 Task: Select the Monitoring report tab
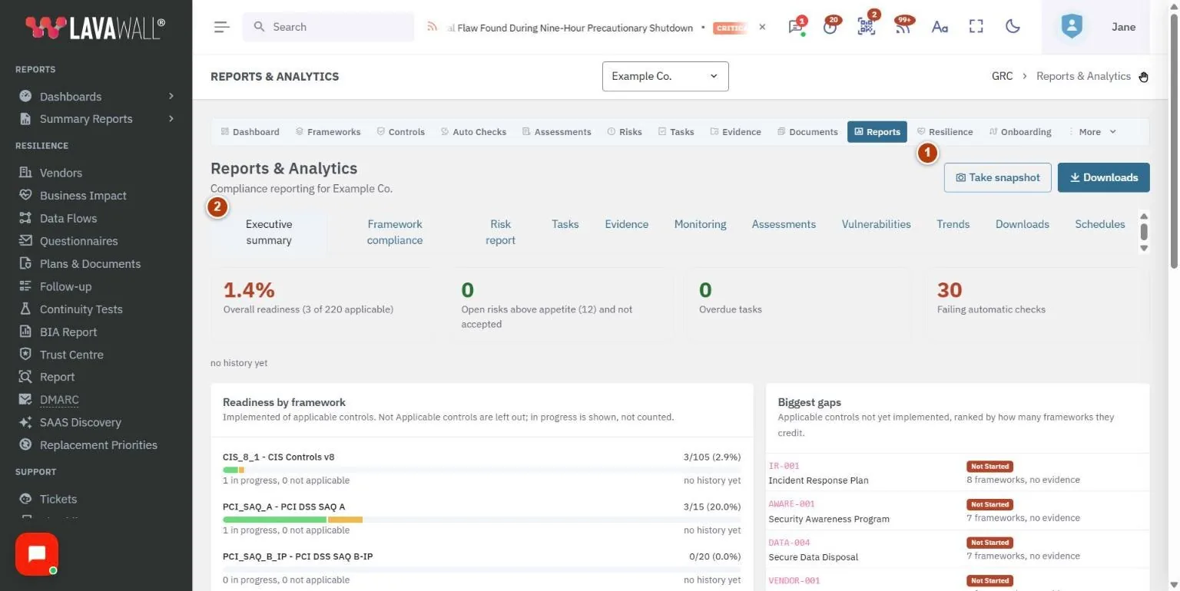point(700,224)
